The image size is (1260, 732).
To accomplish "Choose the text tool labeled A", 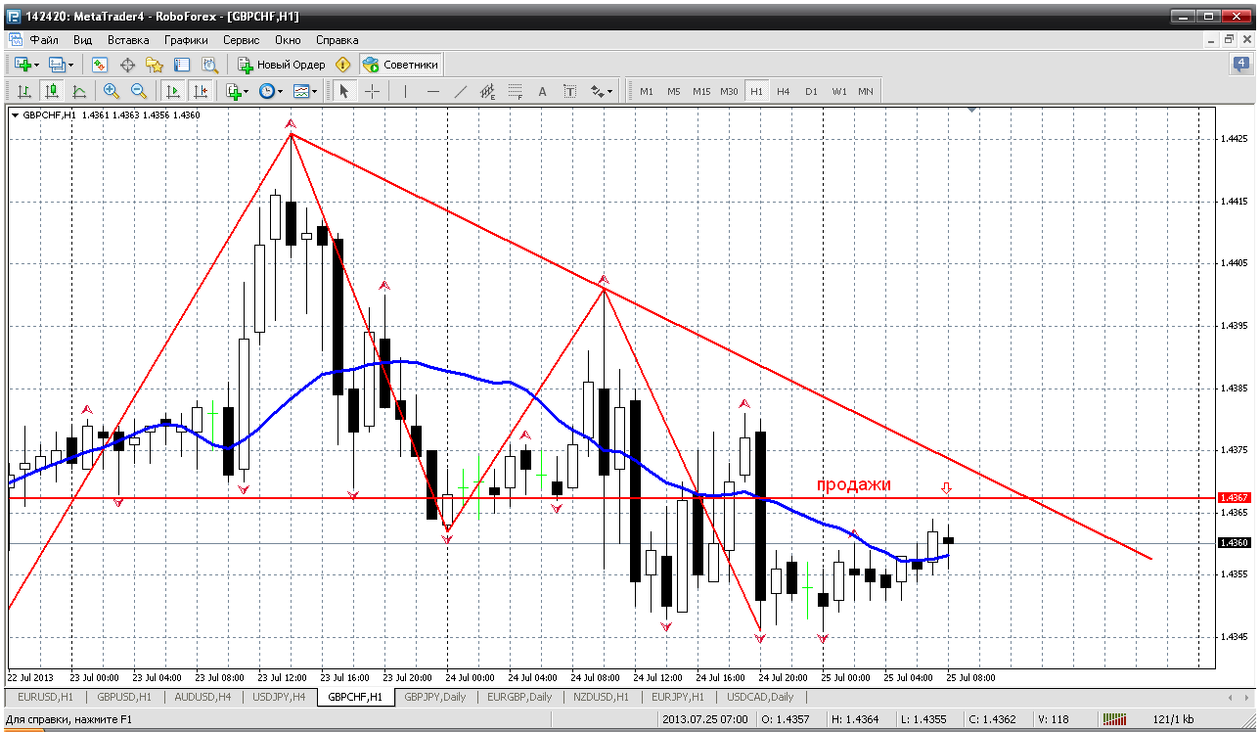I will coord(543,91).
